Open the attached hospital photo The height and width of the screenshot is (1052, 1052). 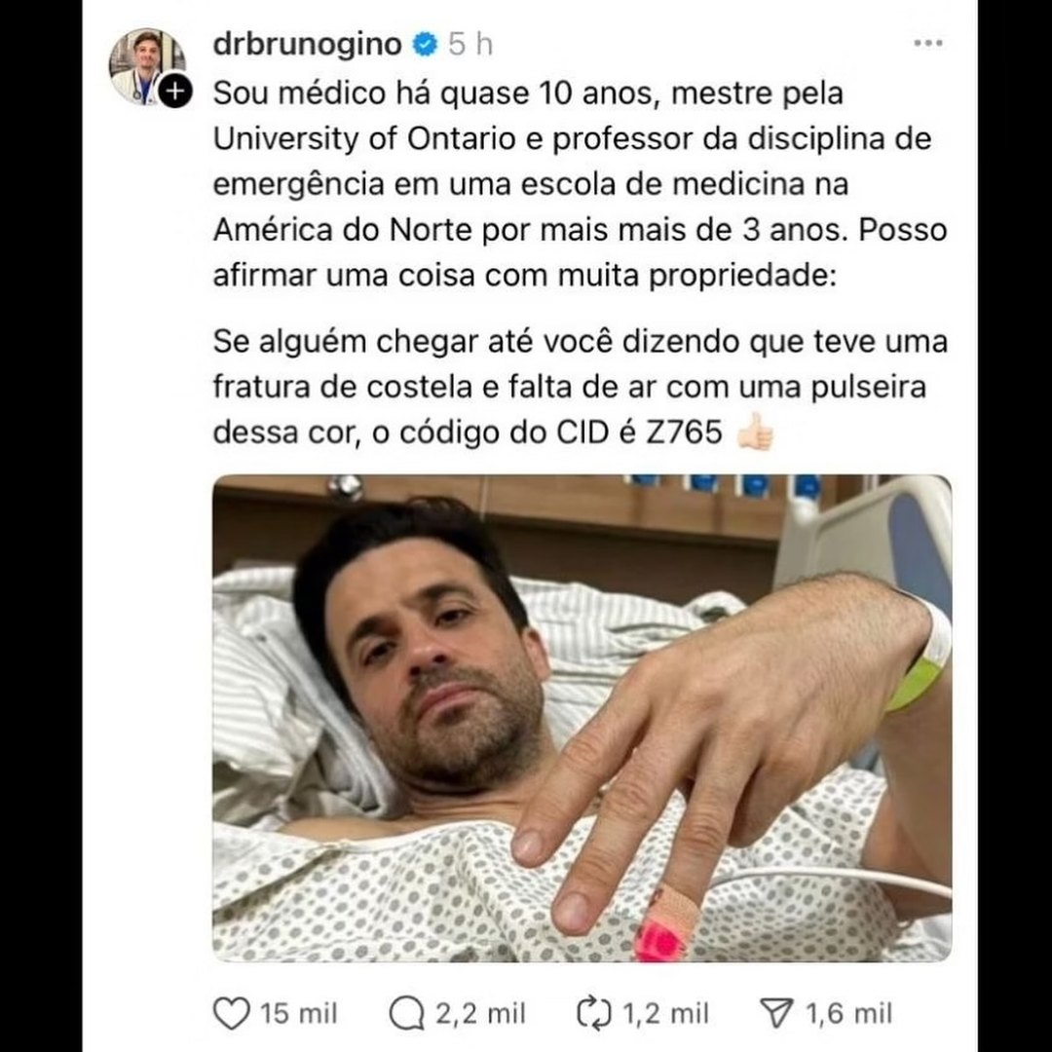click(x=582, y=719)
